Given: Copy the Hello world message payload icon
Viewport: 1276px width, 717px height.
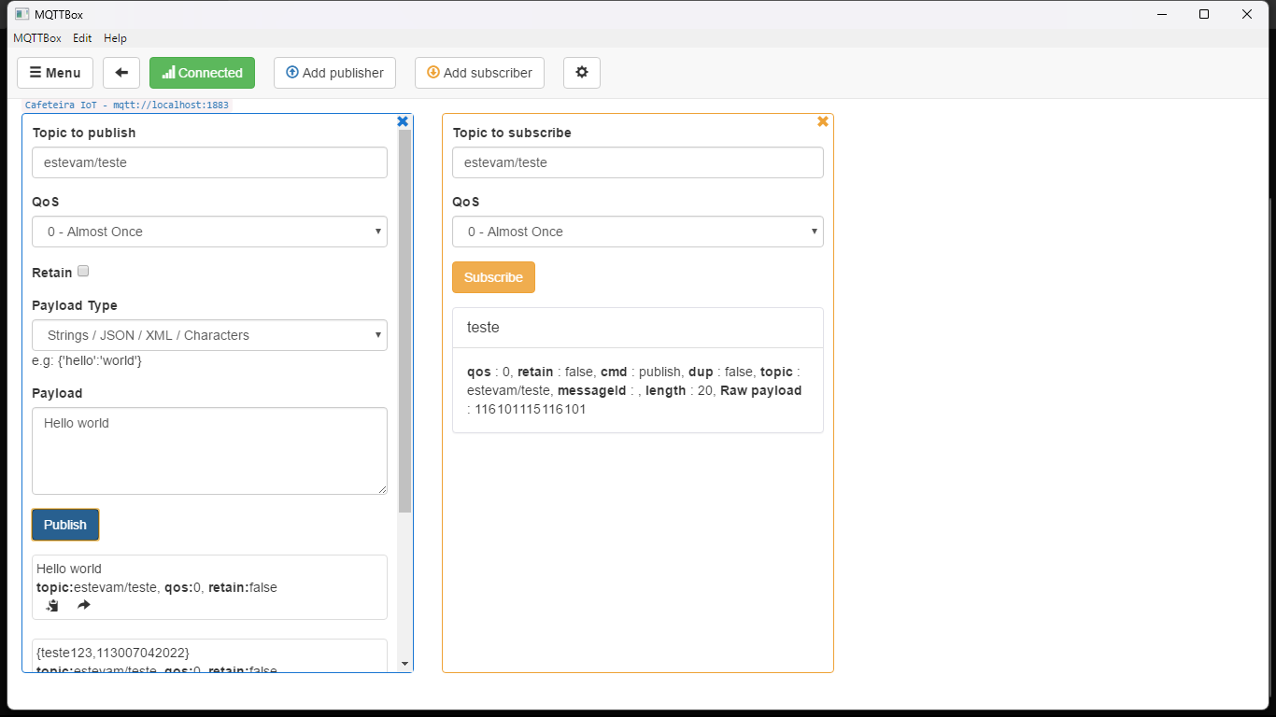Looking at the screenshot, I should [53, 606].
